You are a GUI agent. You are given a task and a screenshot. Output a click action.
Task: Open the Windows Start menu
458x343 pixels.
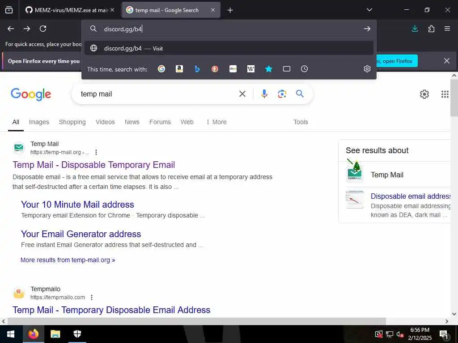pos(11,334)
